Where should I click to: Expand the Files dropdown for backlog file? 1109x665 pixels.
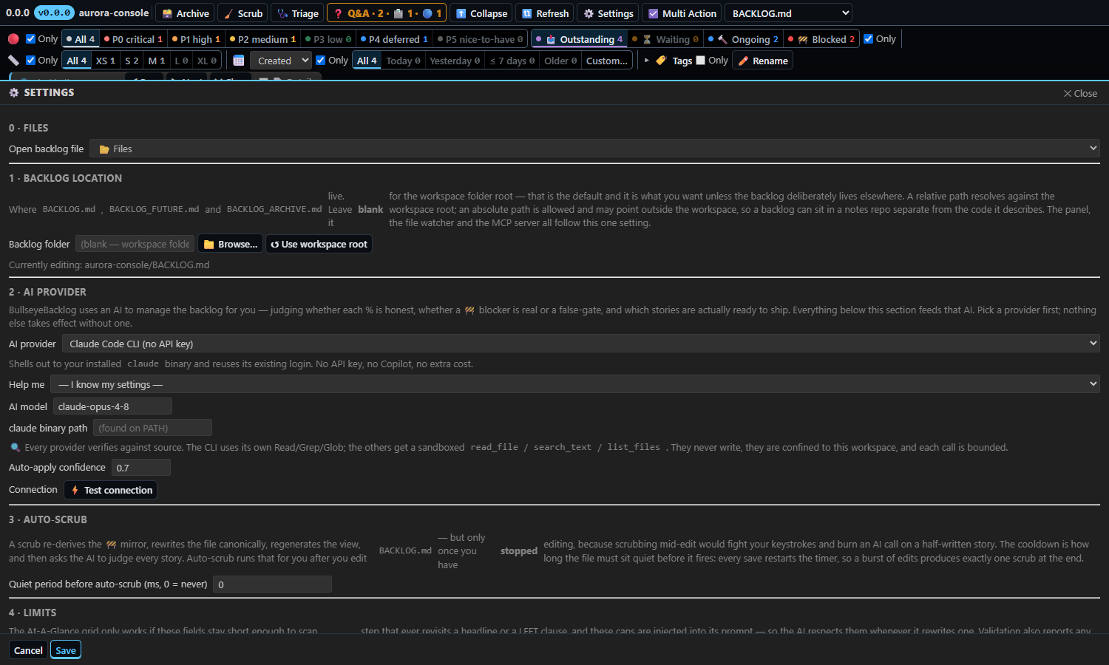pos(594,149)
